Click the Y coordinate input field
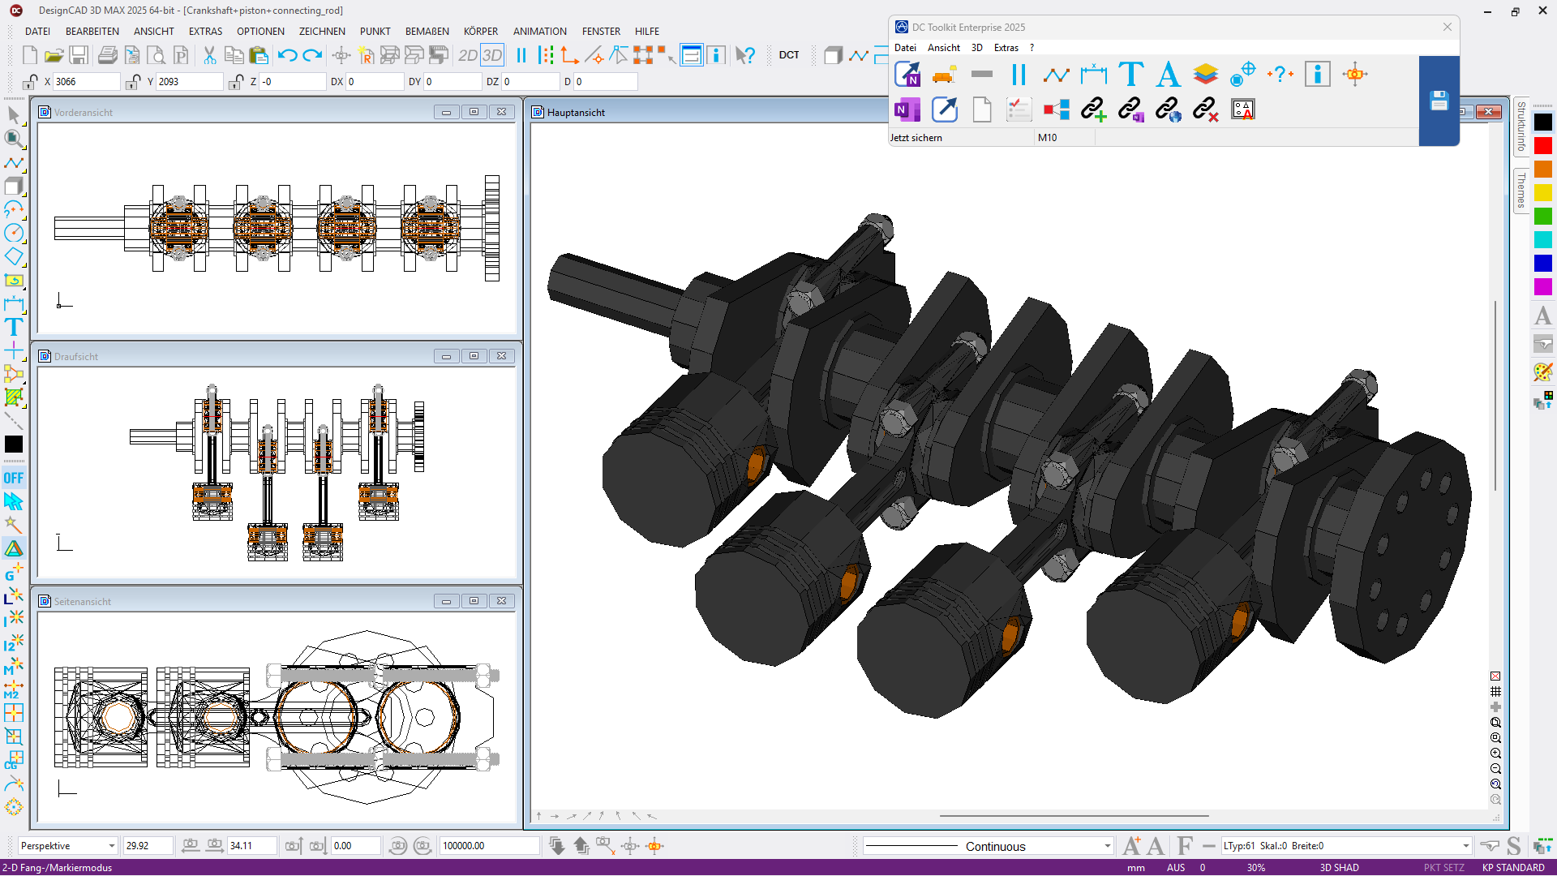 pos(188,82)
